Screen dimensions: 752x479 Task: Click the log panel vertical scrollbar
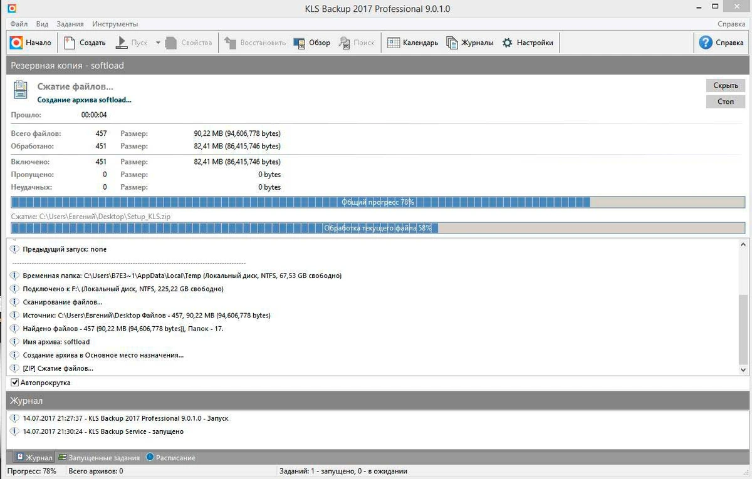coord(743,307)
